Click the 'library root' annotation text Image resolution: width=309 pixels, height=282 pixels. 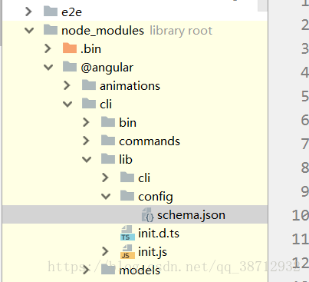tap(181, 31)
